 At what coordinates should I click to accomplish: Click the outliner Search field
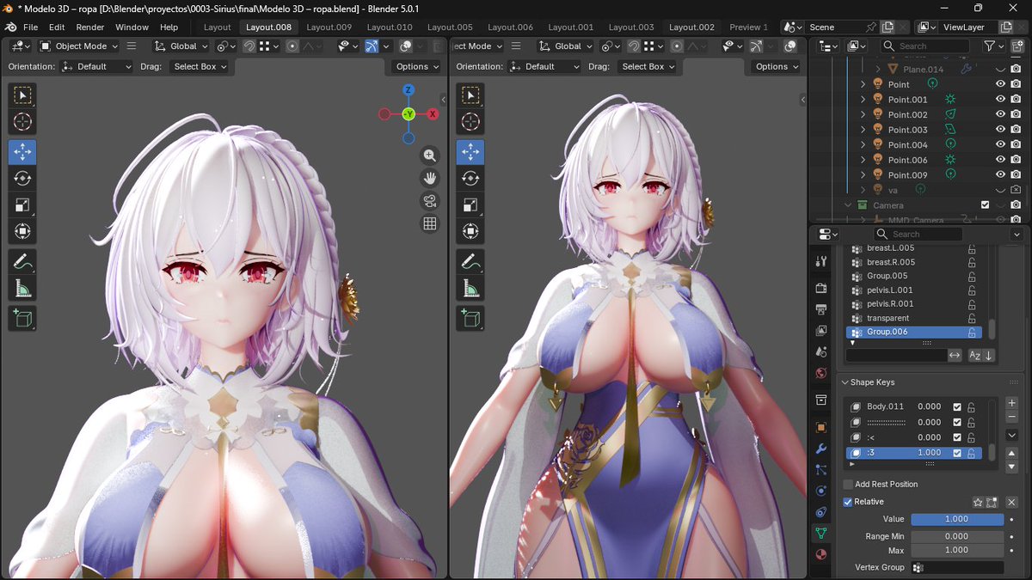pos(927,46)
